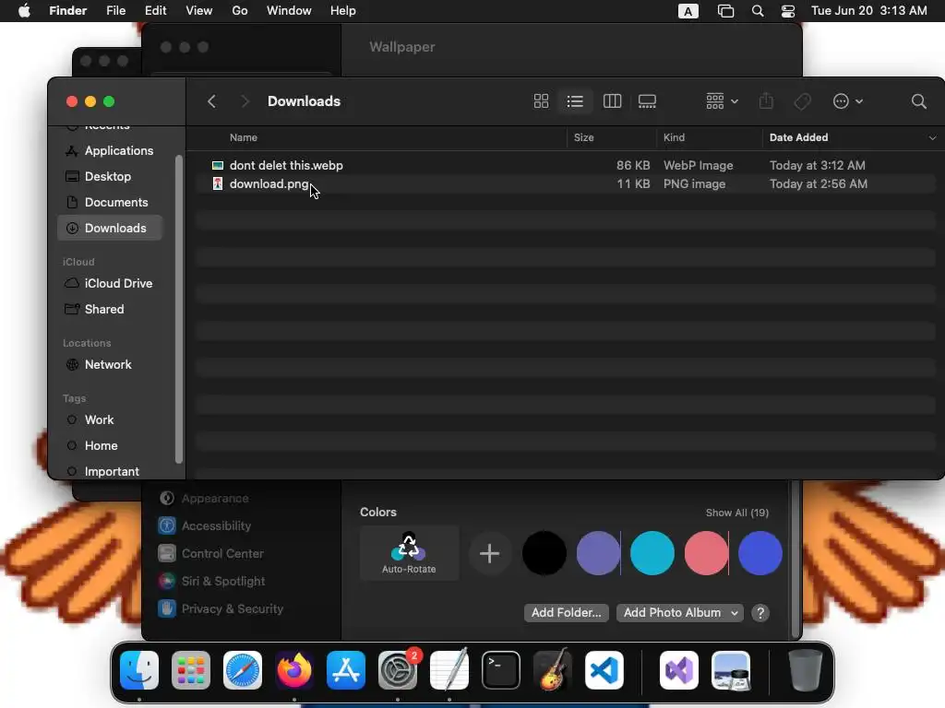
Task: Click the Wallpaper help question mark button
Action: (x=760, y=612)
